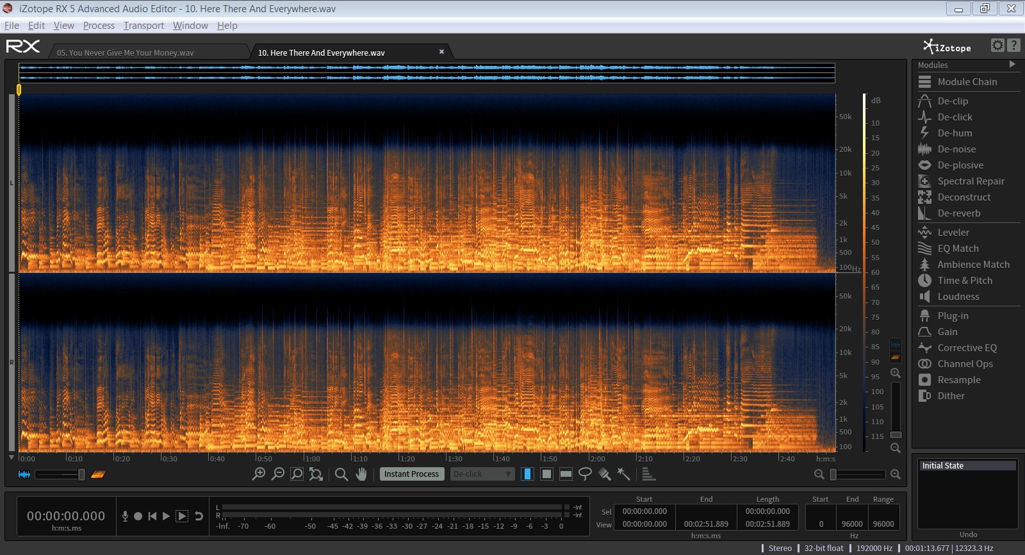This screenshot has height=555, width=1025.
Task: Open the Edit menu
Action: [37, 26]
